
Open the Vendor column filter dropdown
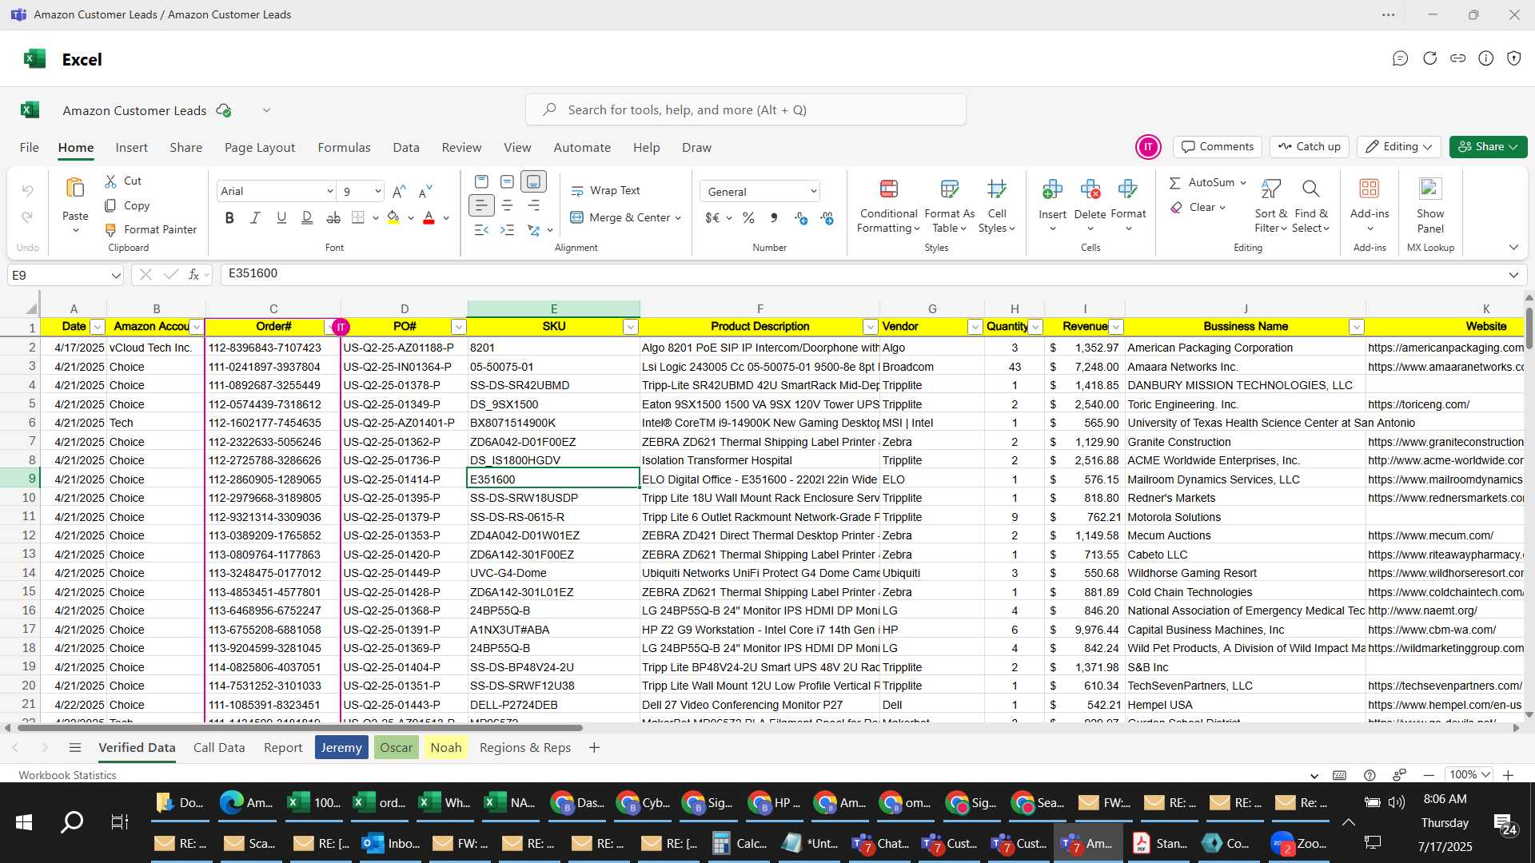(x=975, y=327)
